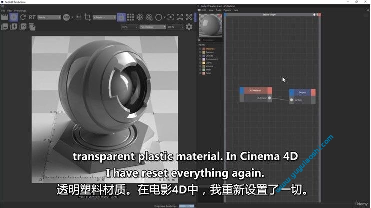Click the focus picker target icon
This screenshot has height=208, width=371.
click(x=171, y=17)
